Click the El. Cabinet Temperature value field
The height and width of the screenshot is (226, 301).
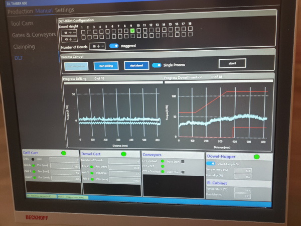(243, 190)
